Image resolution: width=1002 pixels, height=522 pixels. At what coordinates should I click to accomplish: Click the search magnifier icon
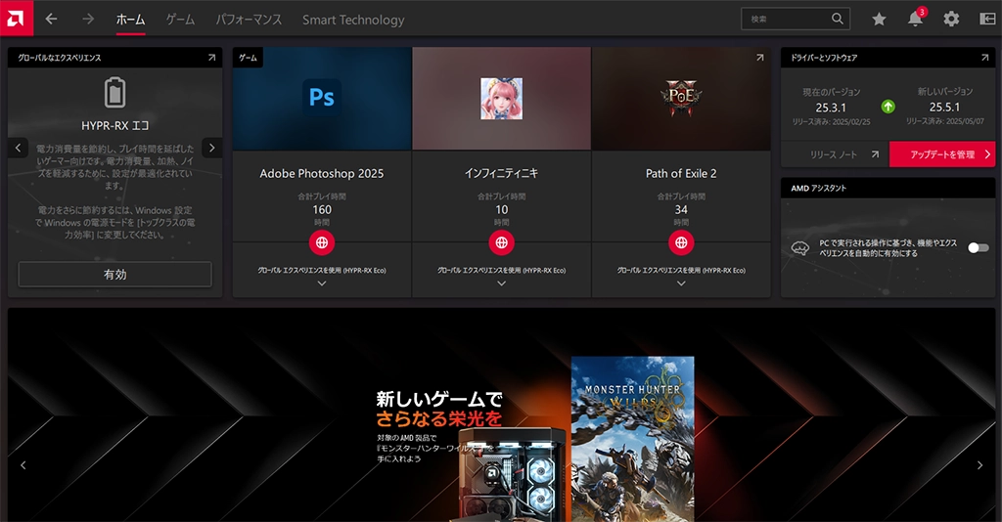coord(838,19)
